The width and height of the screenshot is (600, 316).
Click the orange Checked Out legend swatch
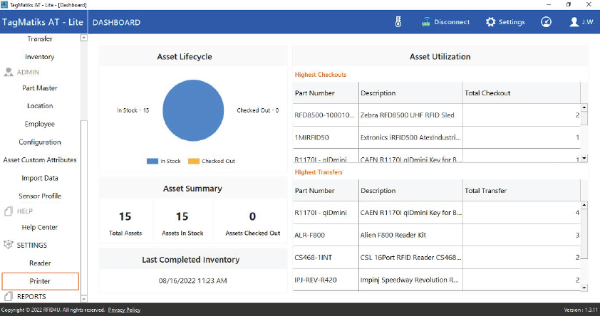point(194,161)
